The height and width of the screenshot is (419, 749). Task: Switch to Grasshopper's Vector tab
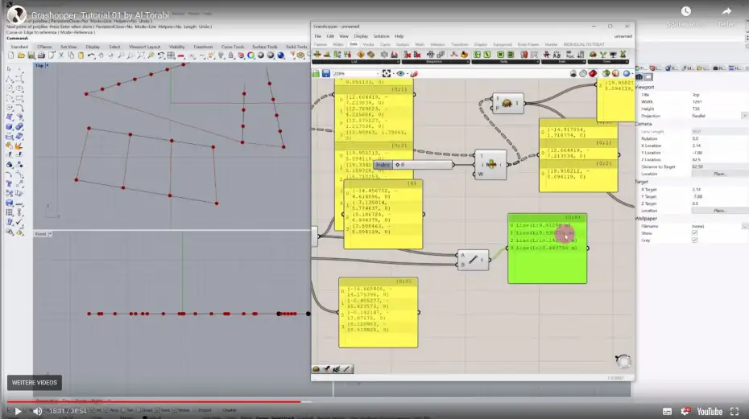point(368,44)
